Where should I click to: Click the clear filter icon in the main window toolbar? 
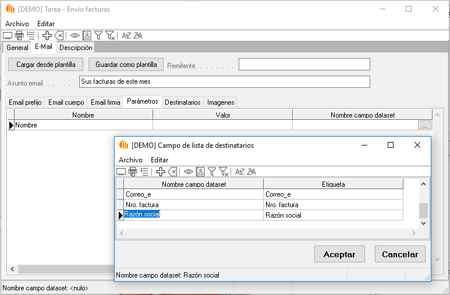pyautogui.click(x=111, y=35)
